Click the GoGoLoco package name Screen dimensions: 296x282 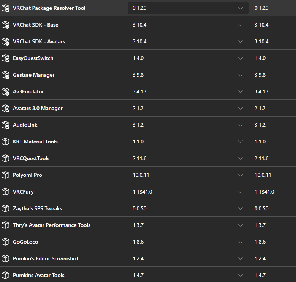[25, 242]
